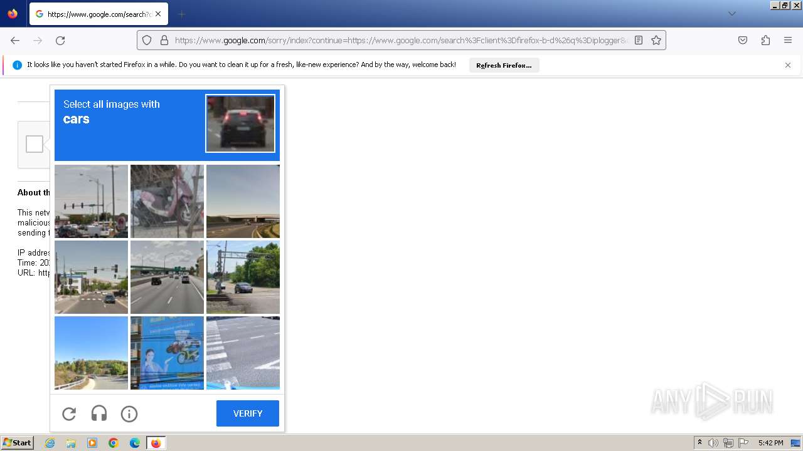Image resolution: width=803 pixels, height=451 pixels.
Task: Open the Save to Pocket icon
Action: (x=743, y=40)
